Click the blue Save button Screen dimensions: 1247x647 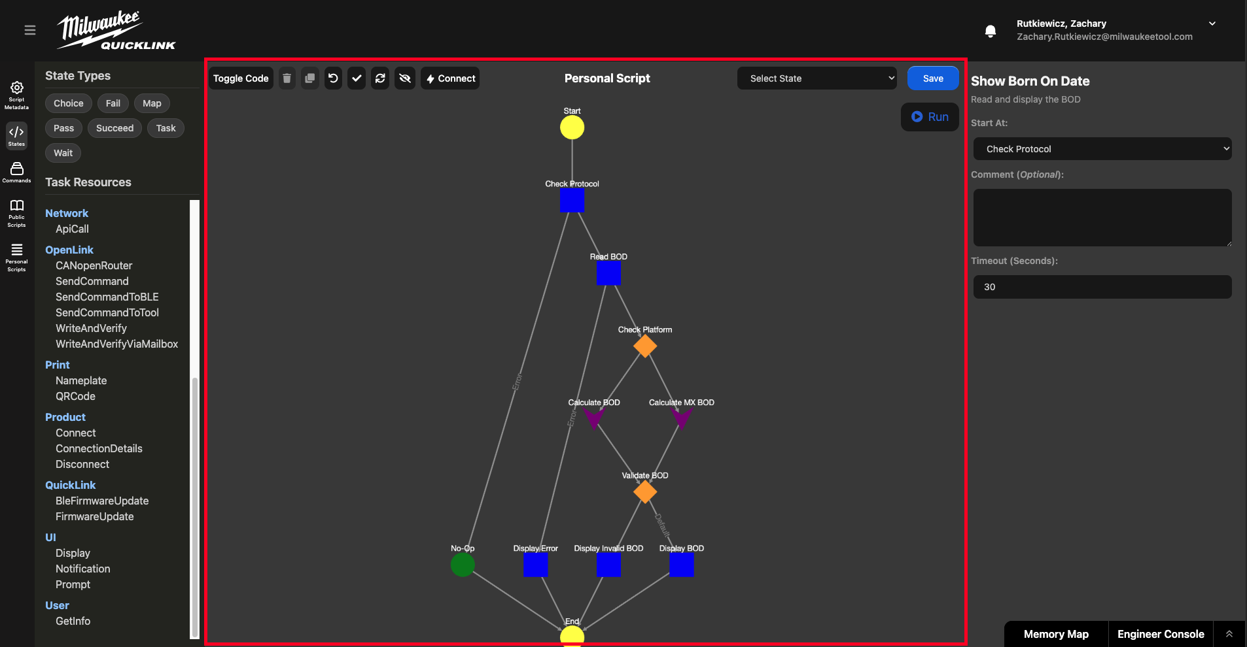pos(933,78)
